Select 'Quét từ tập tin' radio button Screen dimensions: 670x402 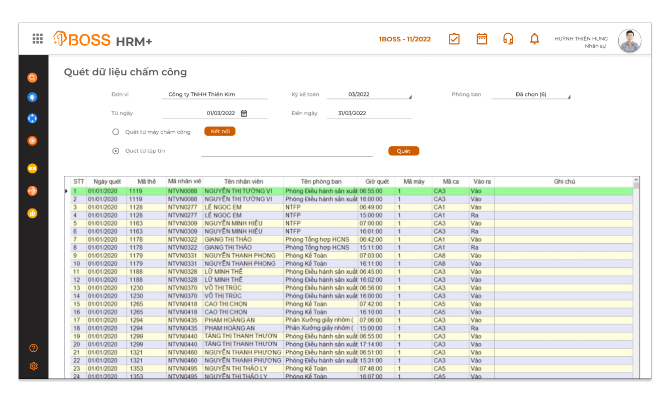116,151
